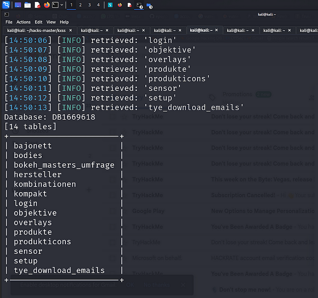The image size is (318, 298).
Task: Open the Actions menu
Action: coord(24,22)
